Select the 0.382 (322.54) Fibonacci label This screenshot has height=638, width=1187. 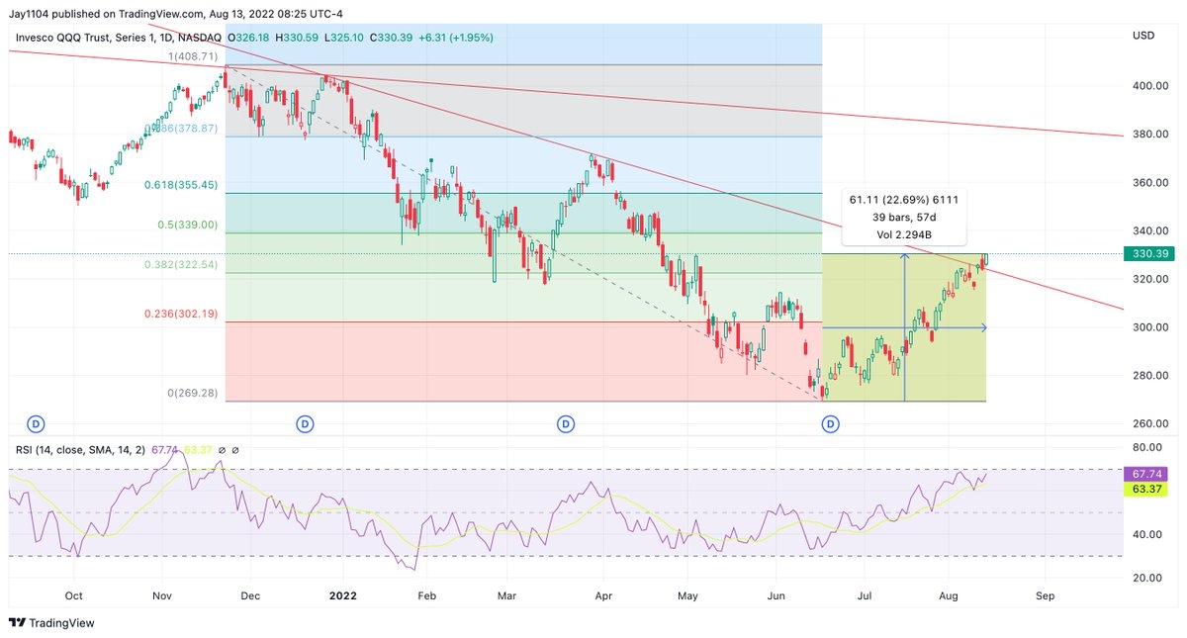(x=183, y=264)
